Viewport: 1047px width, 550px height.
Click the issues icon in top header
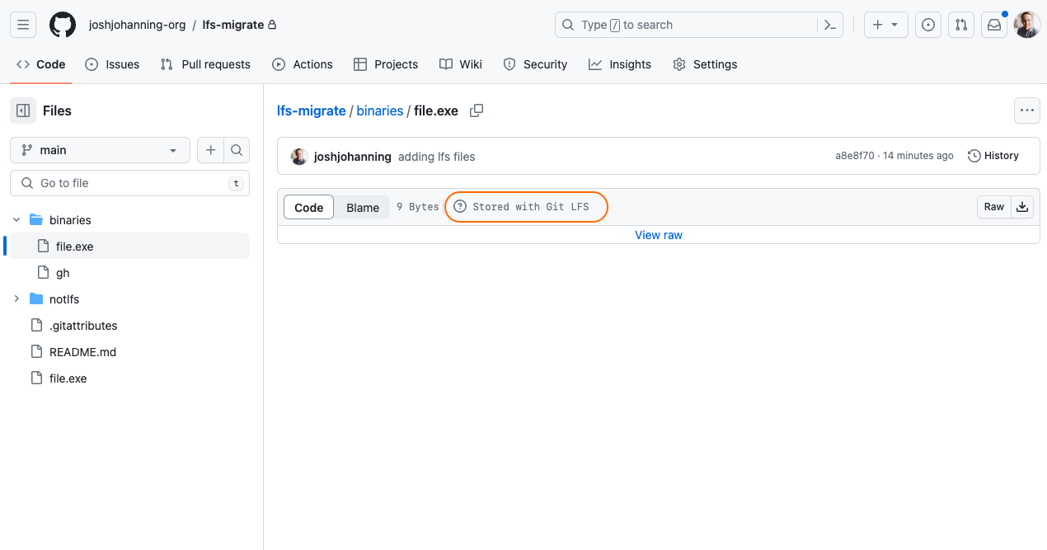[928, 25]
